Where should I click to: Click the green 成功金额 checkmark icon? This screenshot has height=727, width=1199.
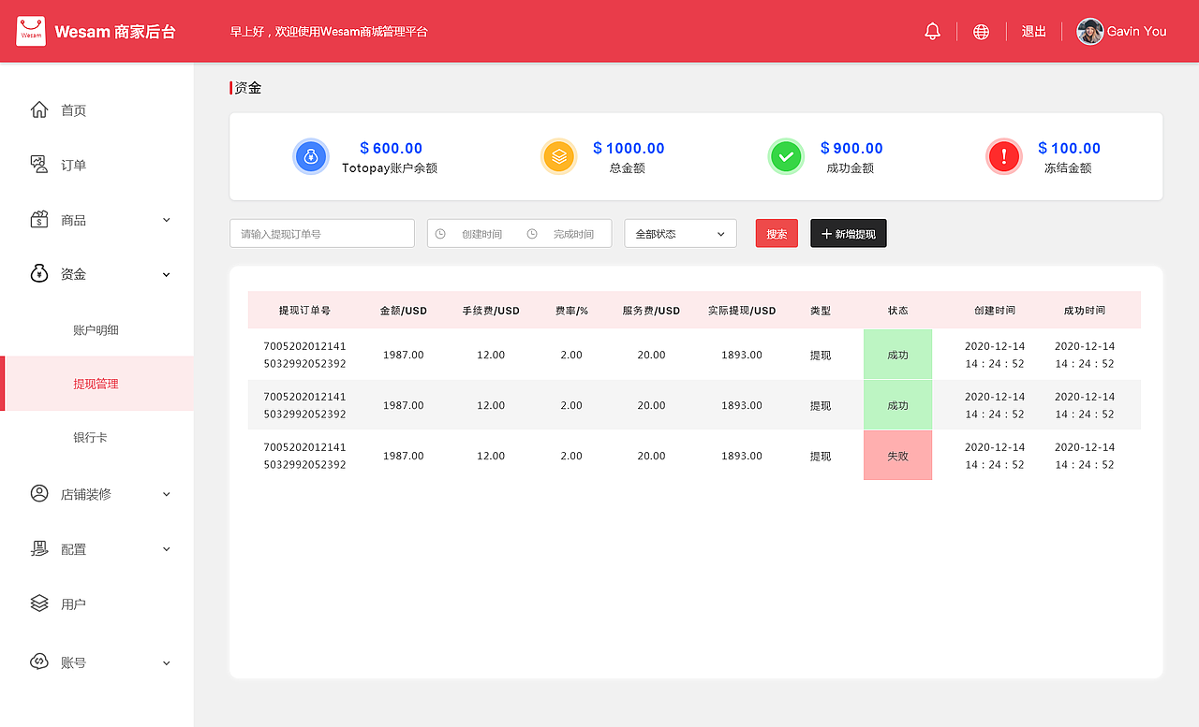pos(786,156)
